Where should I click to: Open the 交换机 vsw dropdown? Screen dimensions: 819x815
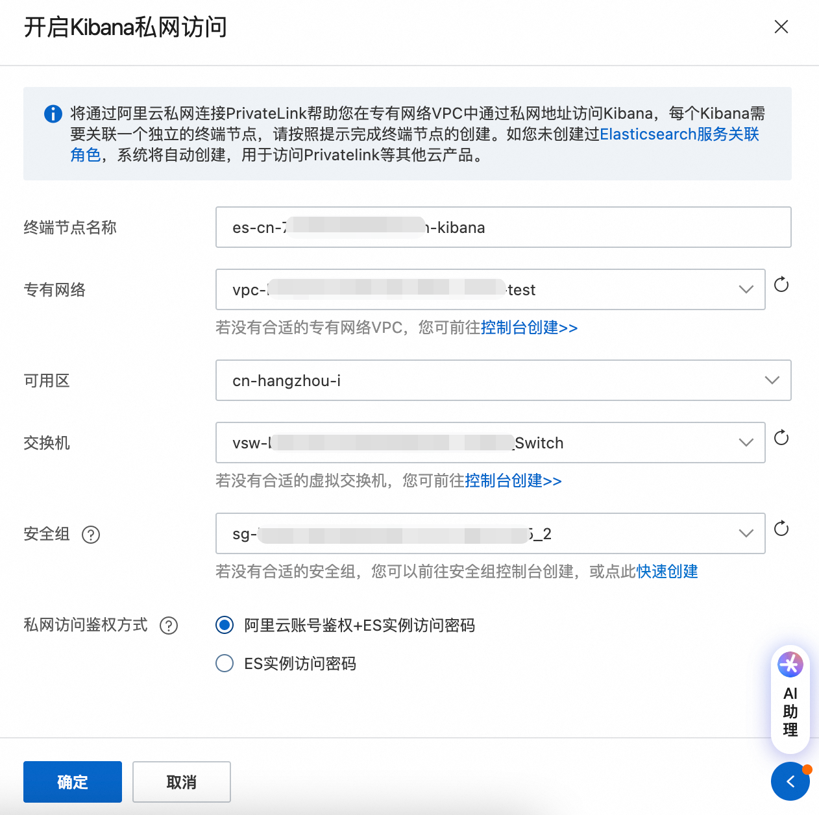click(x=491, y=443)
